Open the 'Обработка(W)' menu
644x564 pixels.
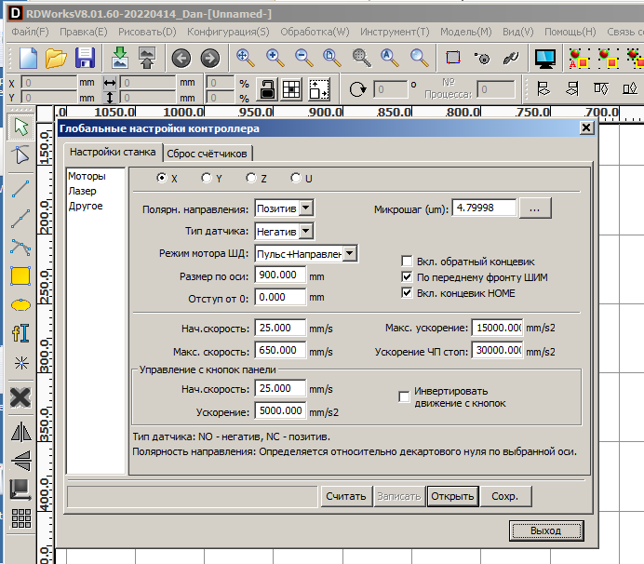(x=315, y=31)
